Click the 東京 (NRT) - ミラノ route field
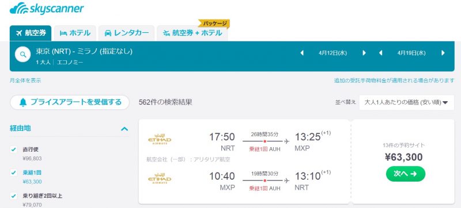The width and height of the screenshot is (461, 208). point(84,51)
